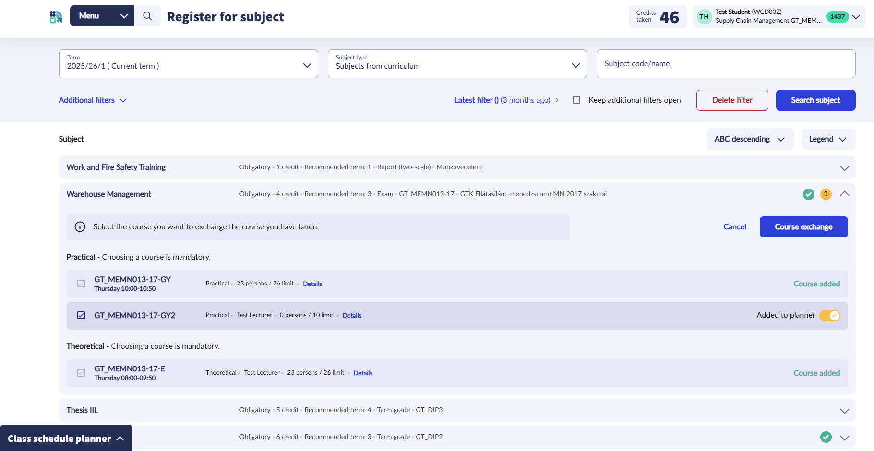This screenshot has width=874, height=451.
Task: Toggle the Added to planner switch
Action: coord(829,316)
